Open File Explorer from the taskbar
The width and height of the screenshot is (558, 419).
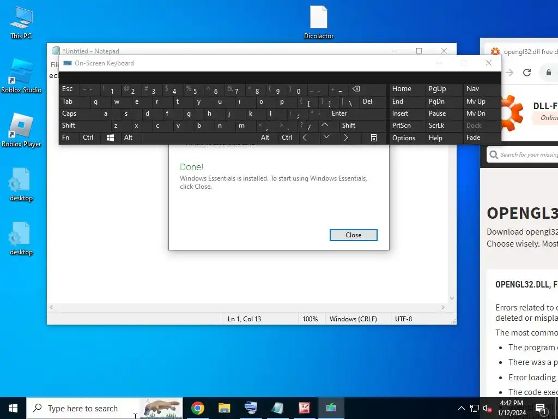224,408
